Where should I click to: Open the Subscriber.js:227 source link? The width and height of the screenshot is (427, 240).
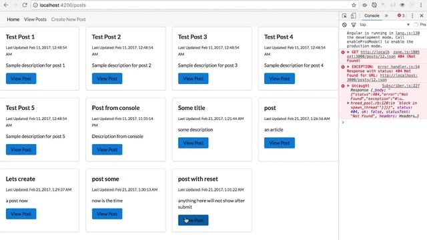click(x=400, y=86)
